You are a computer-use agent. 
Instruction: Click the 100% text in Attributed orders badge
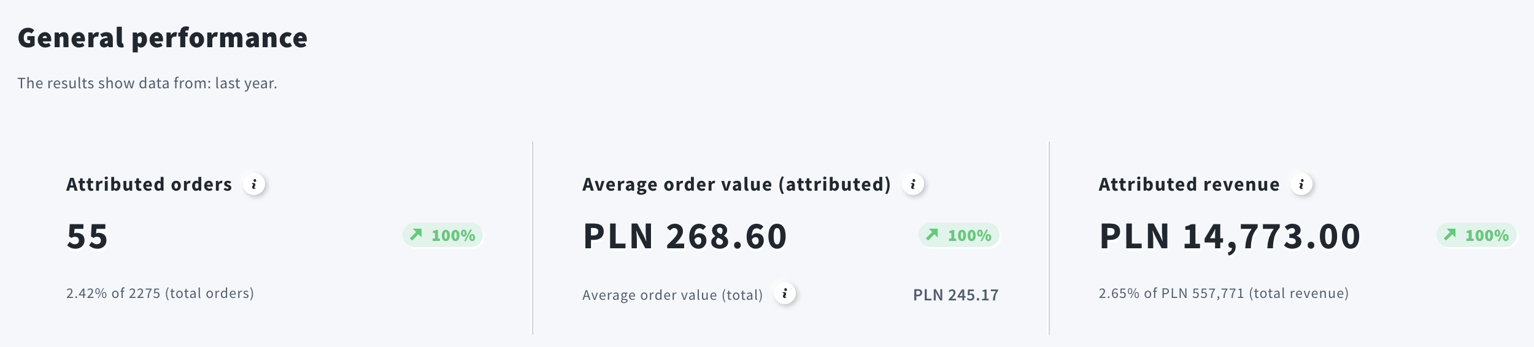(453, 235)
